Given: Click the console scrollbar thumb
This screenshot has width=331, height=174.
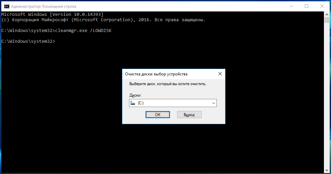Looking at the screenshot, I should (x=326, y=20).
